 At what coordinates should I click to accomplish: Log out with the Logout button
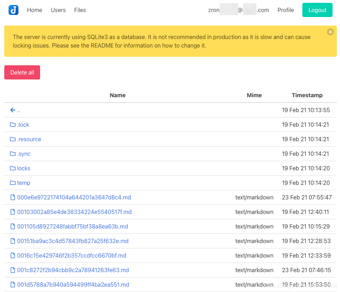[317, 10]
